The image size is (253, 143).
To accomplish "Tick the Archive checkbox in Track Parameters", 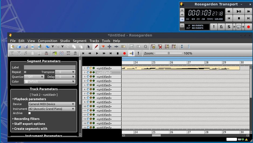I will pos(30,113).
